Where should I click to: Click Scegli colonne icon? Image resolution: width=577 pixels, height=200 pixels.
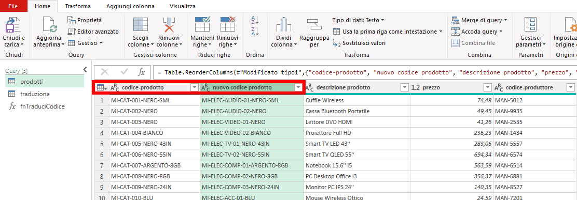pyautogui.click(x=140, y=25)
